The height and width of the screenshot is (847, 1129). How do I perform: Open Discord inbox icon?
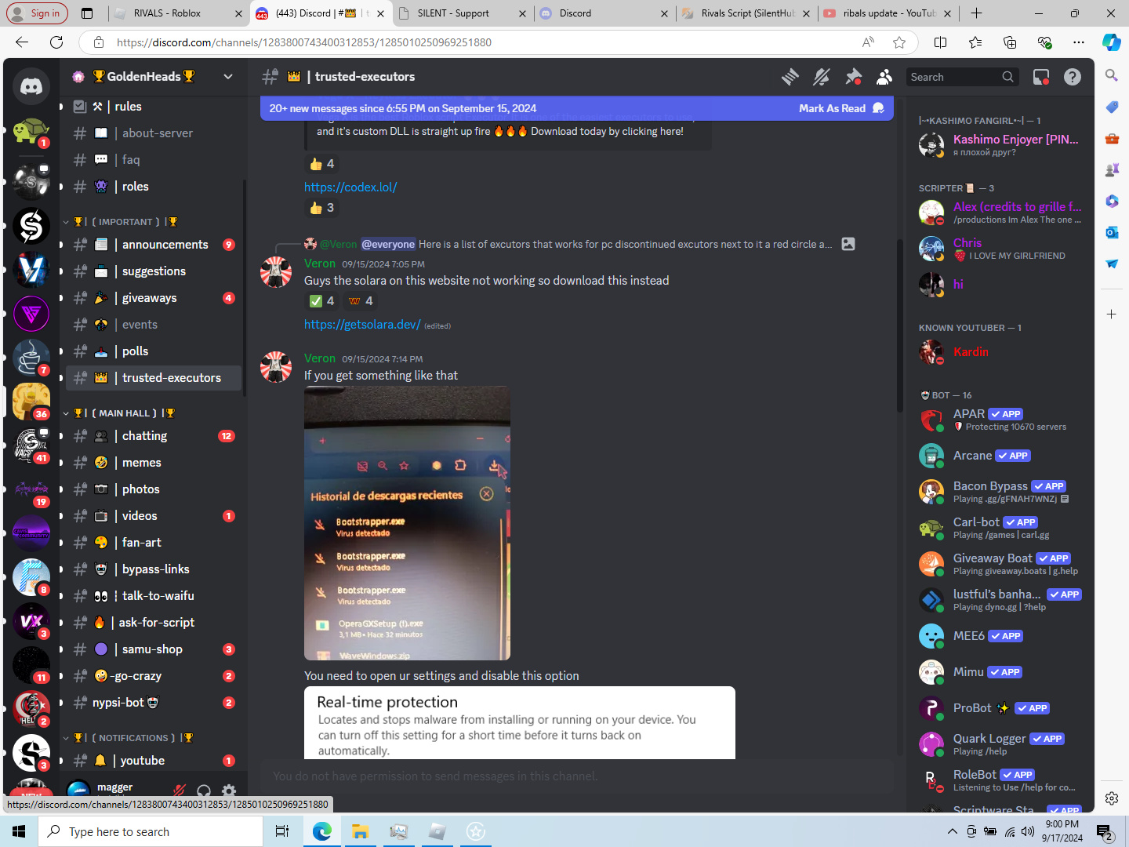click(1041, 77)
